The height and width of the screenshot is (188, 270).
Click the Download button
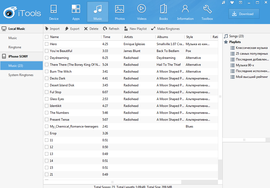click(x=244, y=14)
